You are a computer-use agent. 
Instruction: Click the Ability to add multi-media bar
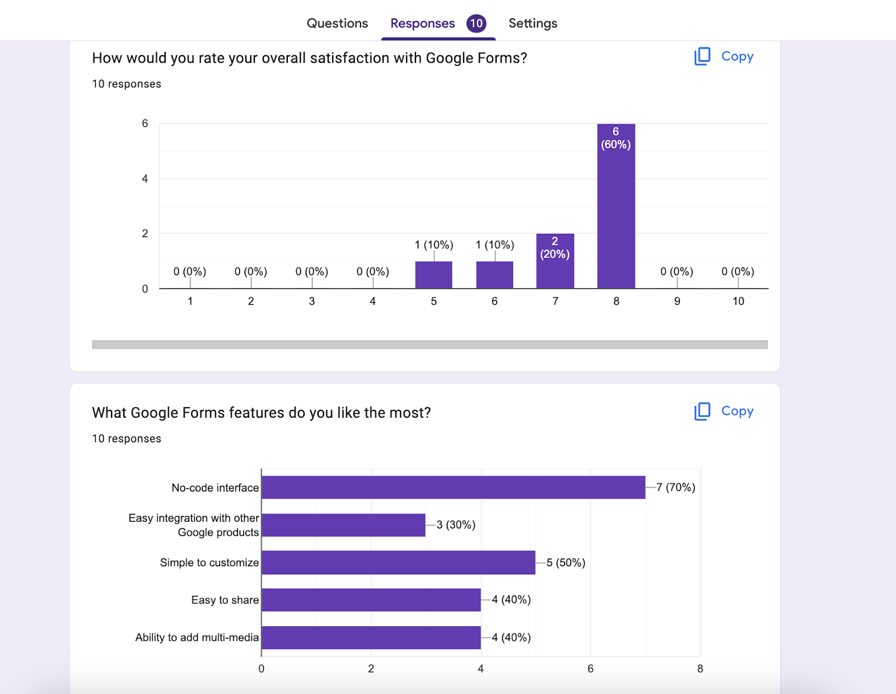(371, 638)
